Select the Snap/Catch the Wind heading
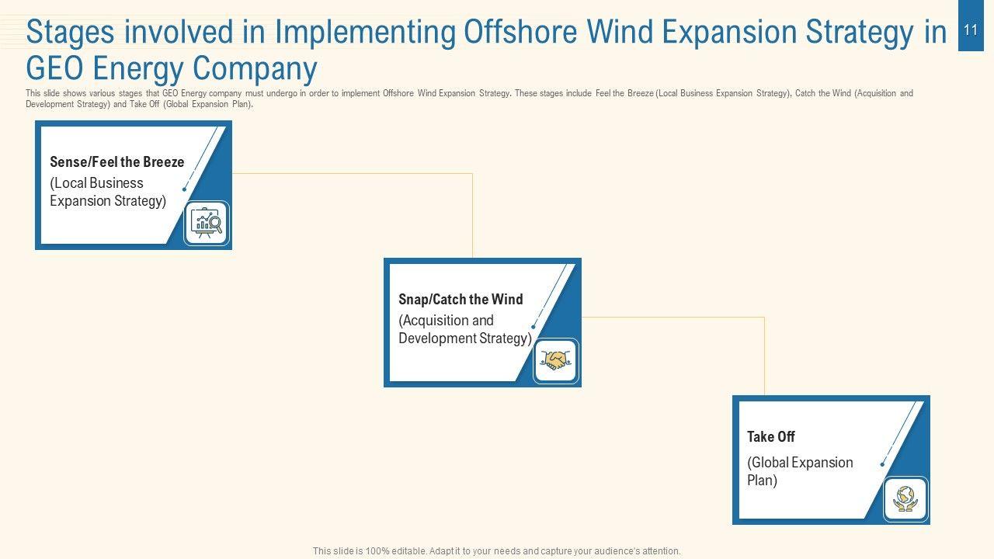The width and height of the screenshot is (994, 559). 461,300
